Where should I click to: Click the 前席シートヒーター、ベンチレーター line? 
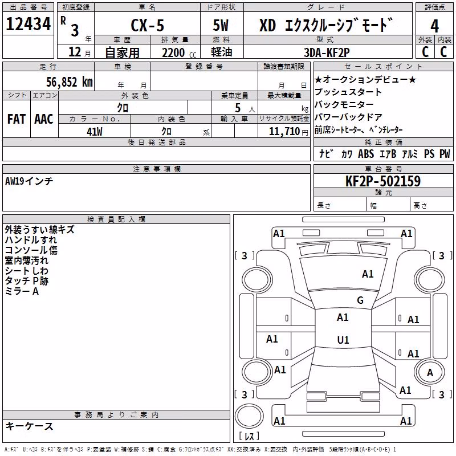[x=359, y=130]
